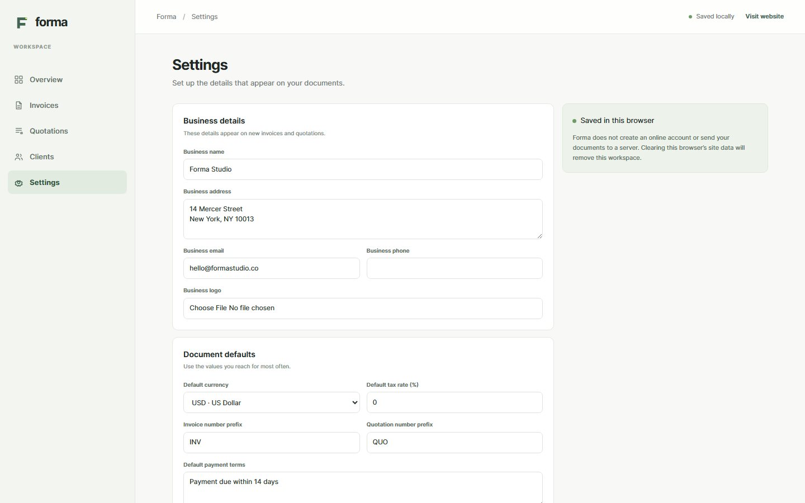Click the Forma logo icon
805x503 pixels.
(x=22, y=22)
